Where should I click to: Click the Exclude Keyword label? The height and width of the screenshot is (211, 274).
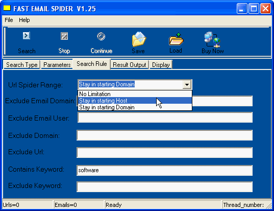tap(35, 185)
